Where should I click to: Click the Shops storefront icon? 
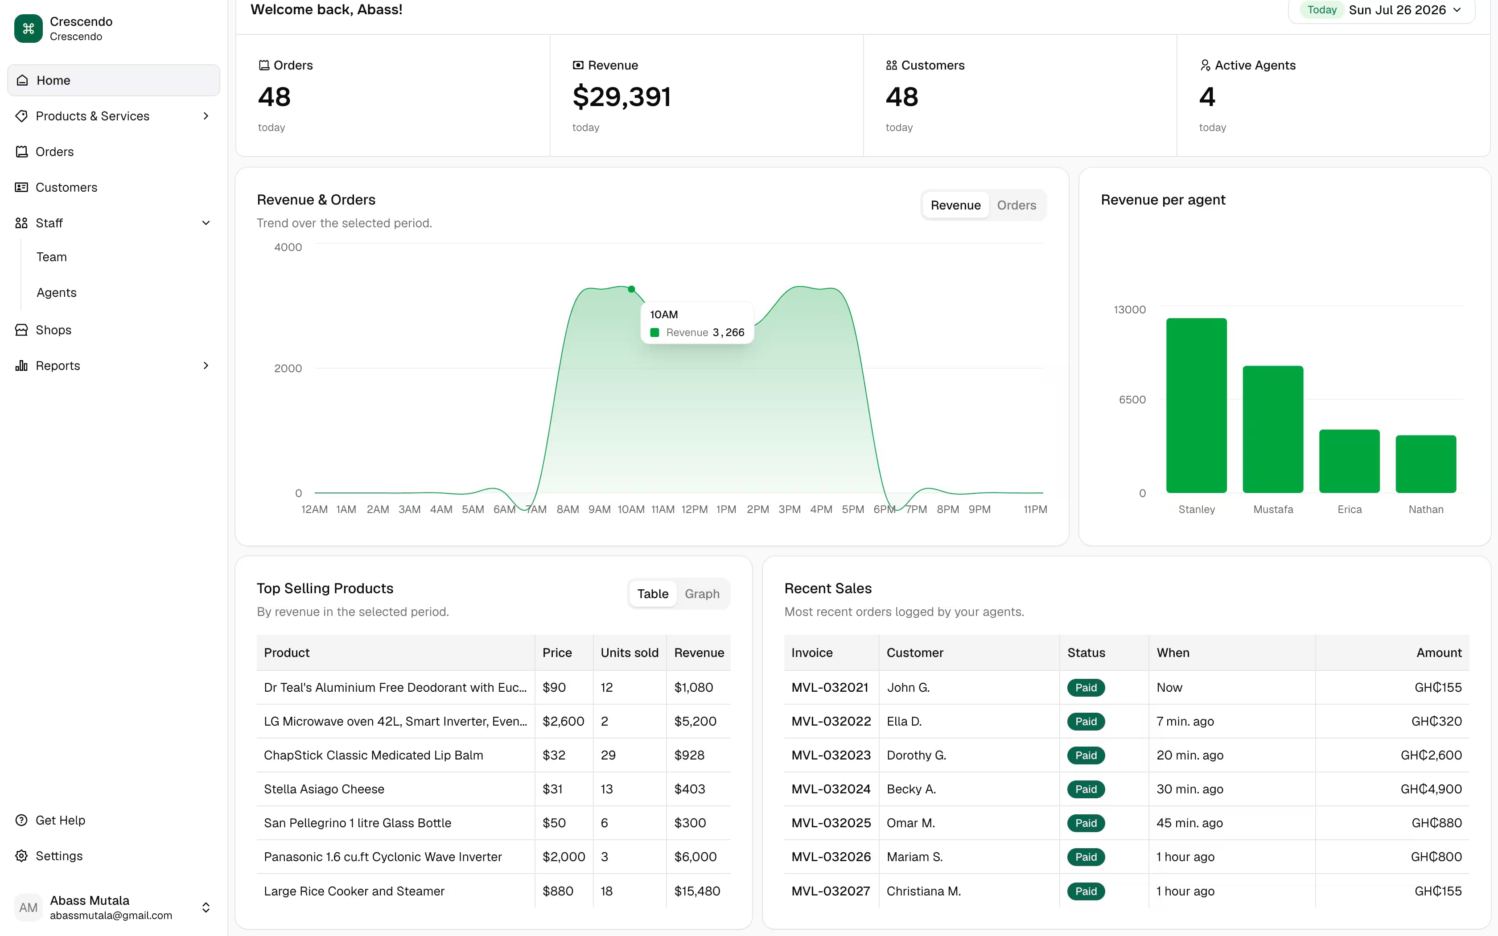tap(22, 330)
